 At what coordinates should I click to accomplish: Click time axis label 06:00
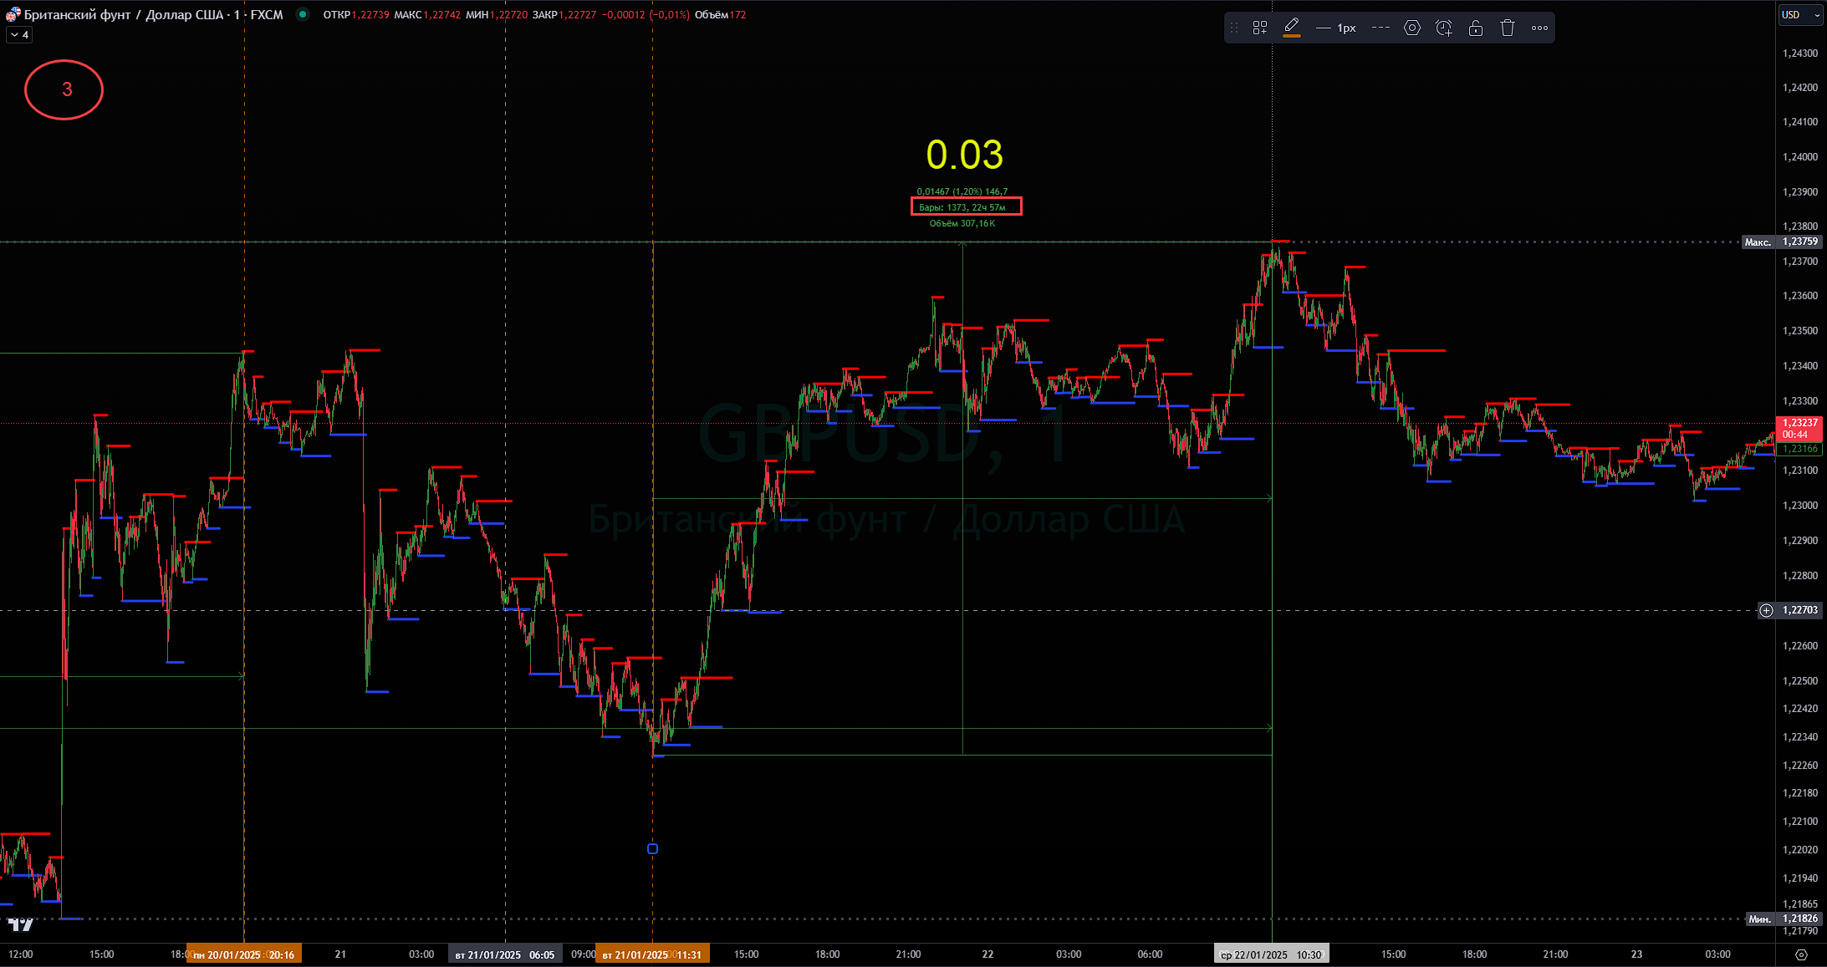click(1150, 954)
